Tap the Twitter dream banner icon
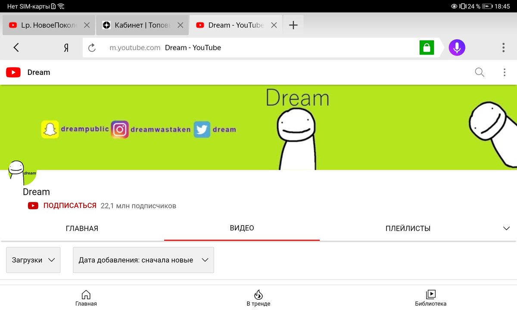The image size is (517, 310). click(202, 130)
